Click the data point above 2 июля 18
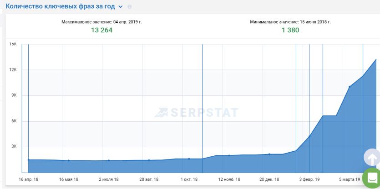The height and width of the screenshot is (189, 380). (109, 160)
